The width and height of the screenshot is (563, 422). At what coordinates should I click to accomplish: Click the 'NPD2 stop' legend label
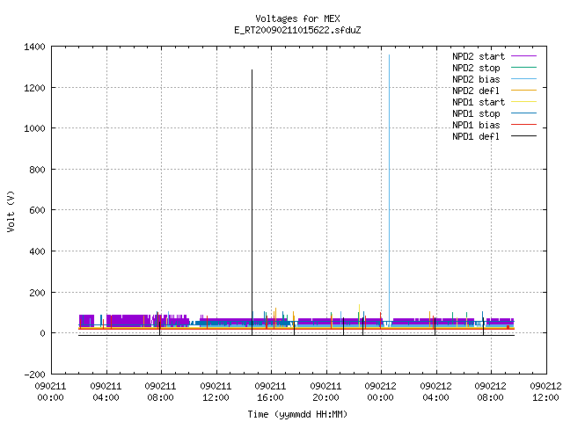[x=476, y=68]
